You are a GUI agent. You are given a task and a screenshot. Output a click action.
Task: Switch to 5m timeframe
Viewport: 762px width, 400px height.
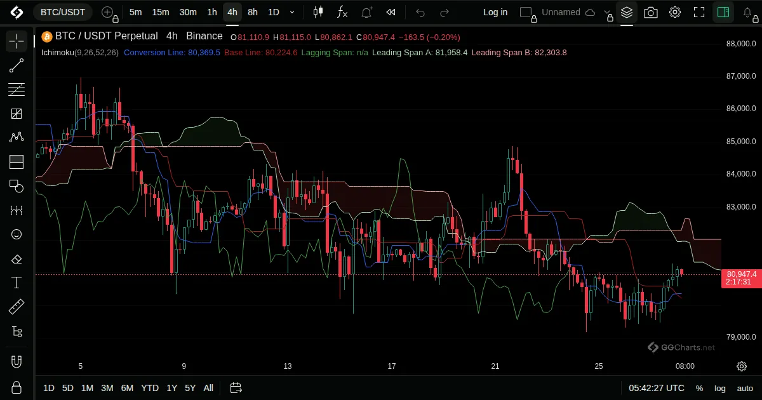135,12
